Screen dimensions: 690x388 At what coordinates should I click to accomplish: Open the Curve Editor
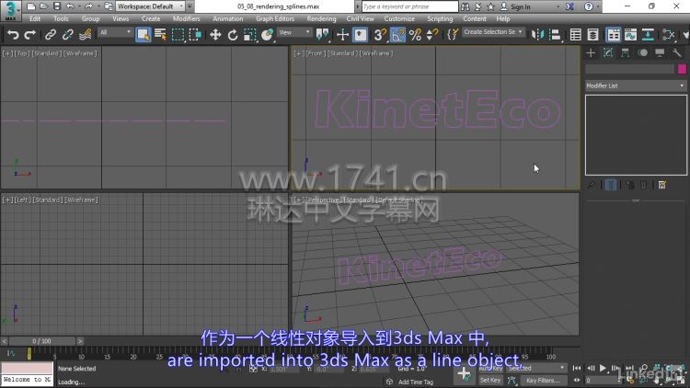pos(630,34)
